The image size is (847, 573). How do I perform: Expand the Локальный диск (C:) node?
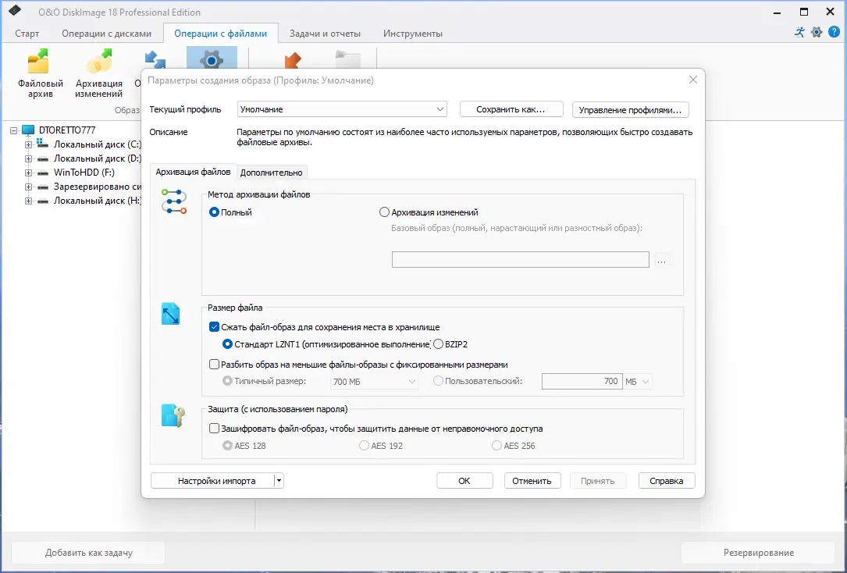click(28, 144)
